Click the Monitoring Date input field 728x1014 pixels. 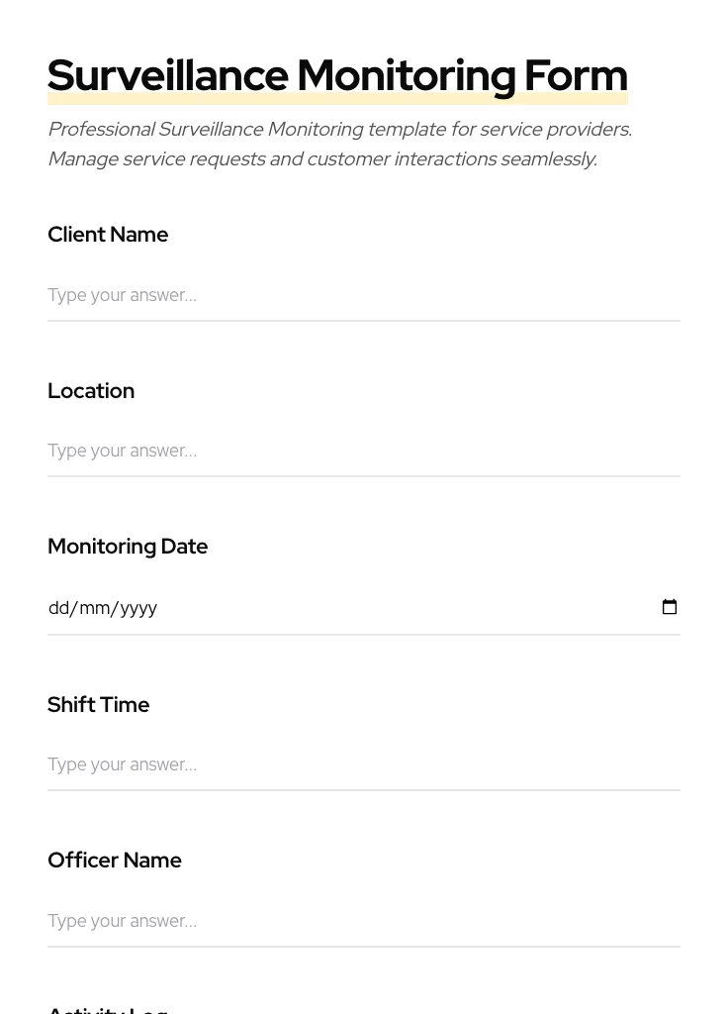tap(297, 608)
